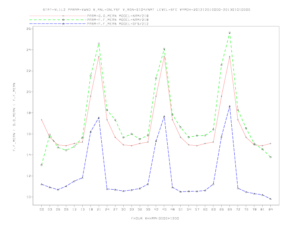Click the red plus data point at hour 00
295x228 pixels.
[42, 120]
